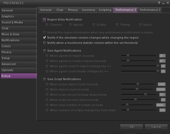170x134 pixels.
Task: Toggle Give Script Notifications checkbox
Action: 44,79
